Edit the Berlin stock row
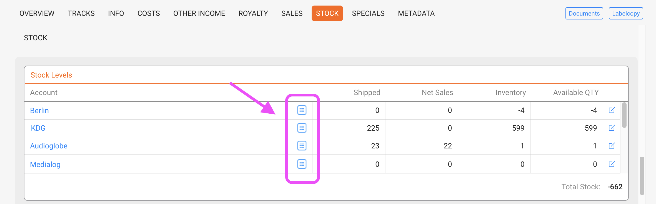This screenshot has width=656, height=204. 612,110
